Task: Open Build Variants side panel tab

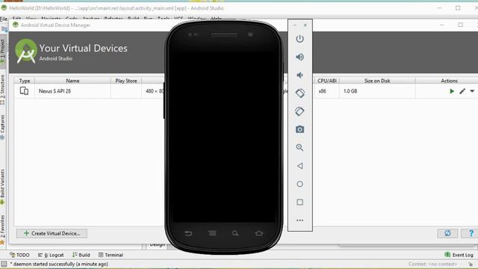Action: [2, 187]
